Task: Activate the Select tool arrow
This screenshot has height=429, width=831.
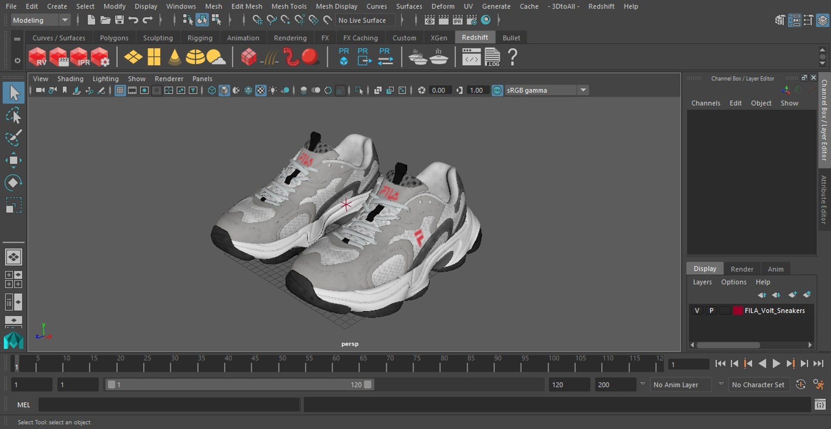Action: [x=13, y=93]
